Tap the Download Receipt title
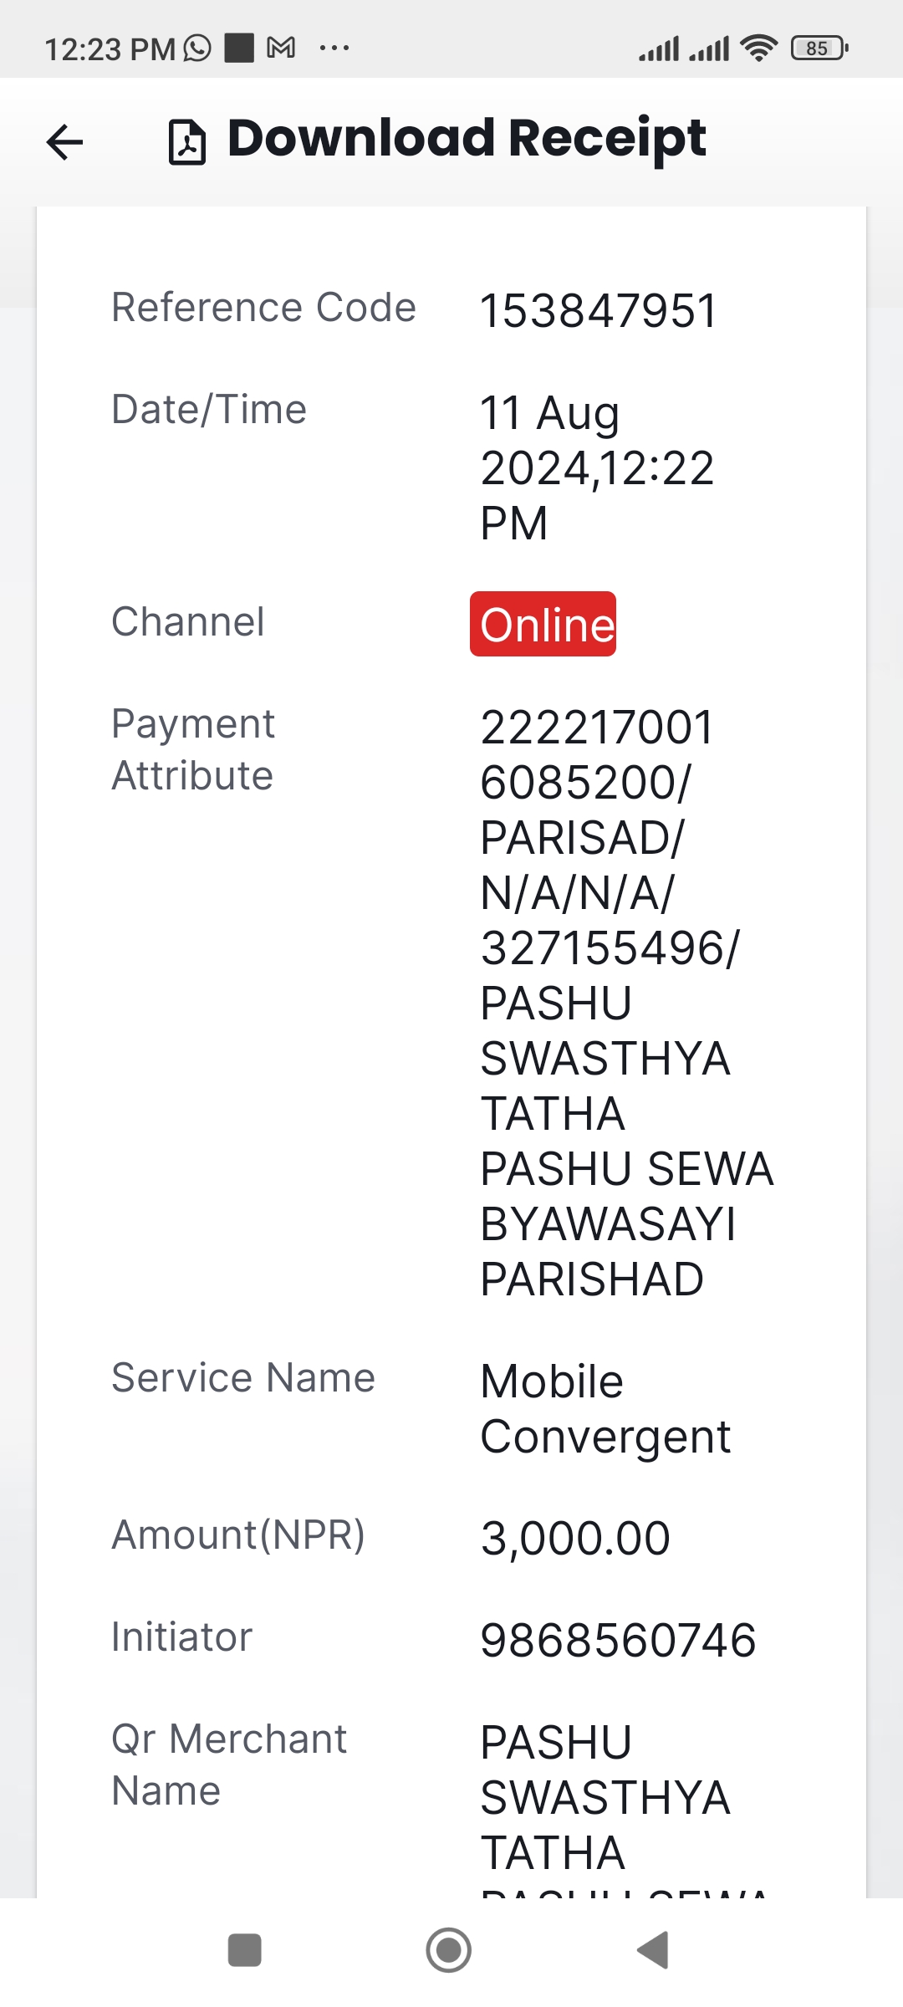This screenshot has width=903, height=2007. pos(467,139)
